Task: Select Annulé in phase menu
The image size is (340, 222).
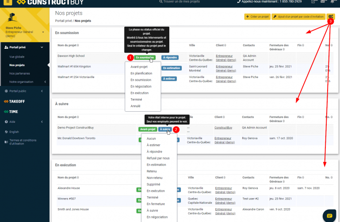Action: click(135, 106)
